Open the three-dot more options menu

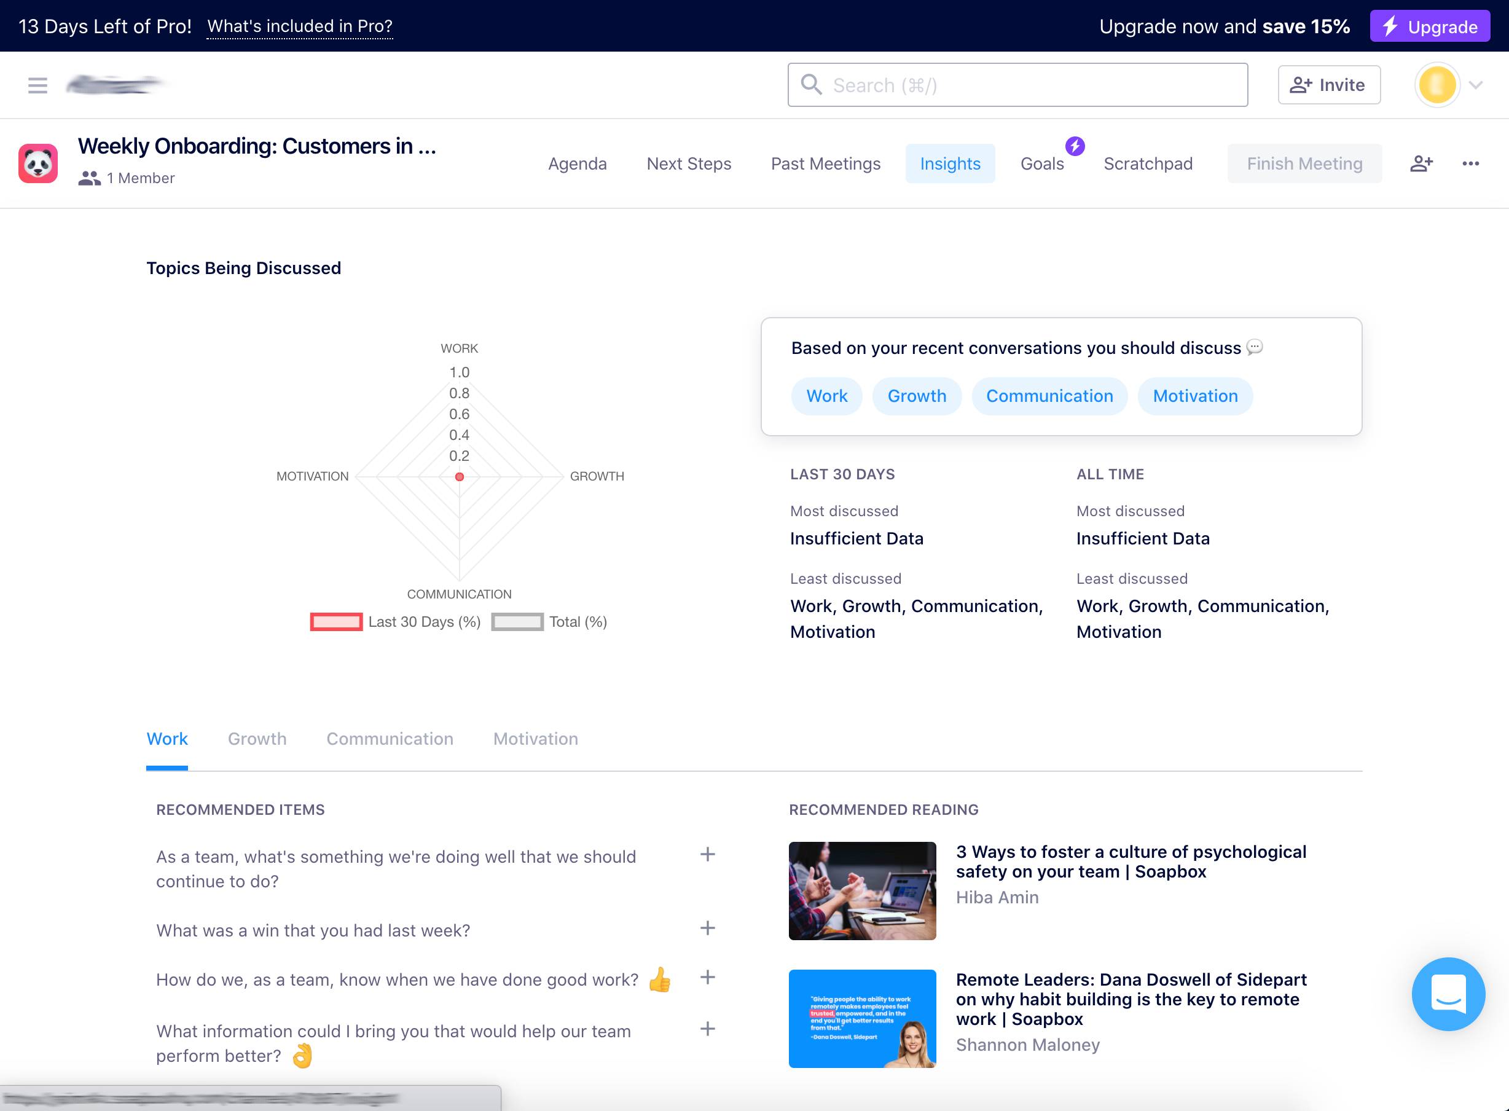1471,163
